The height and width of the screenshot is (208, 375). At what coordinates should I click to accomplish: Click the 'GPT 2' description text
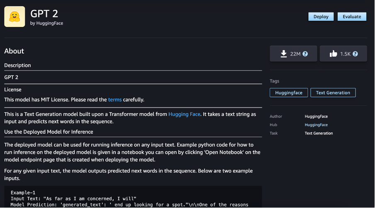point(11,77)
